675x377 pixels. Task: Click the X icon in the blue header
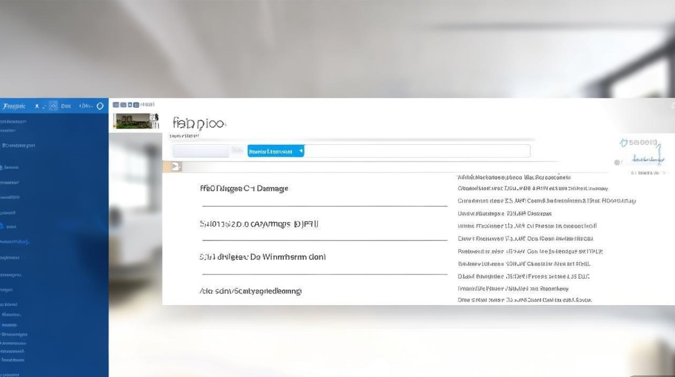point(37,106)
